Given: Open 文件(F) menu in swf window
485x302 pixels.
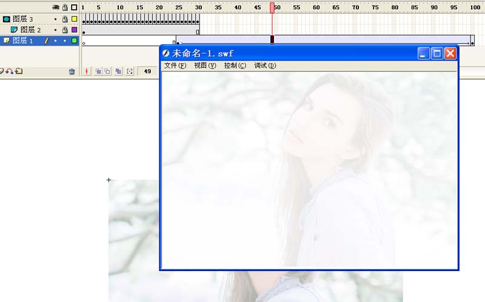Looking at the screenshot, I should click(x=175, y=65).
